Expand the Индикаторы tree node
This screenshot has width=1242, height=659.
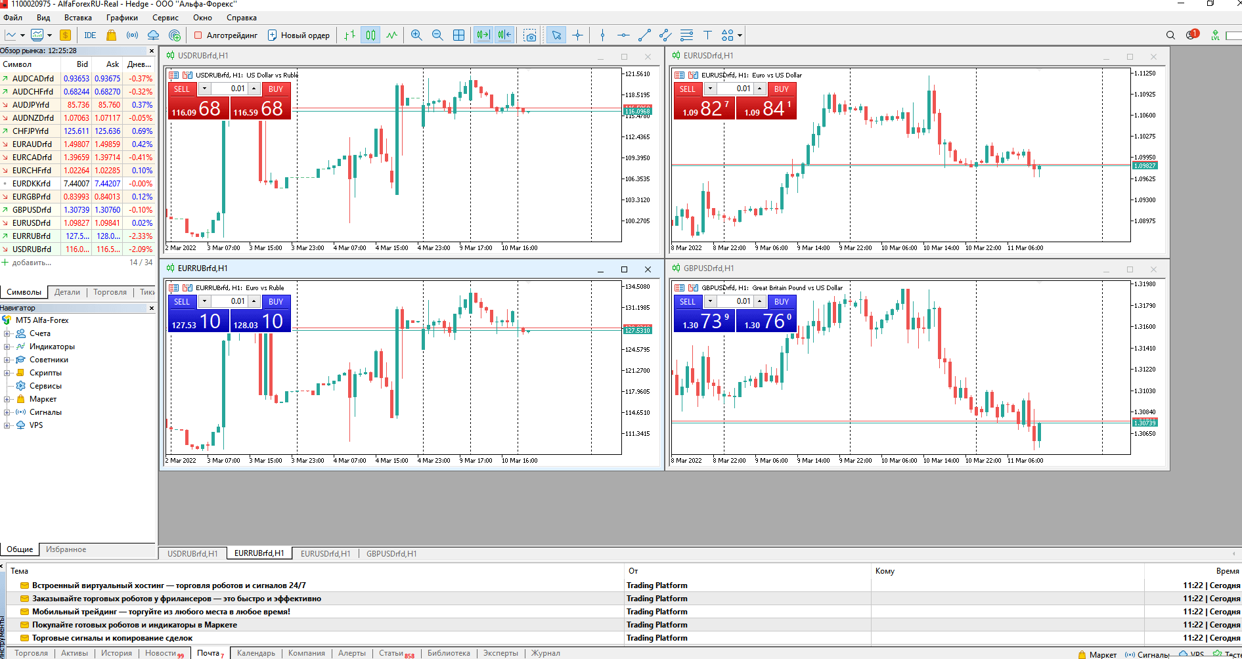point(7,347)
